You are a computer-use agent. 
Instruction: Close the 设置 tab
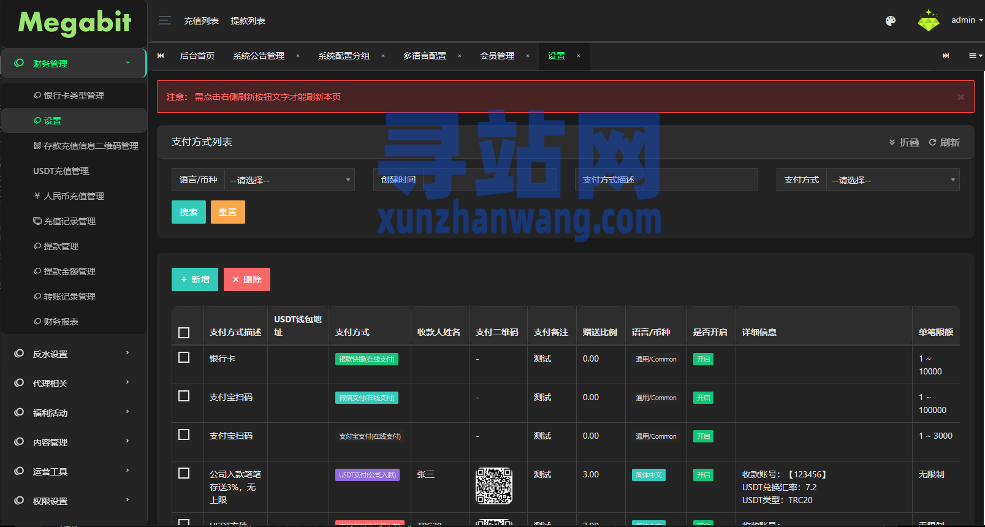(579, 56)
